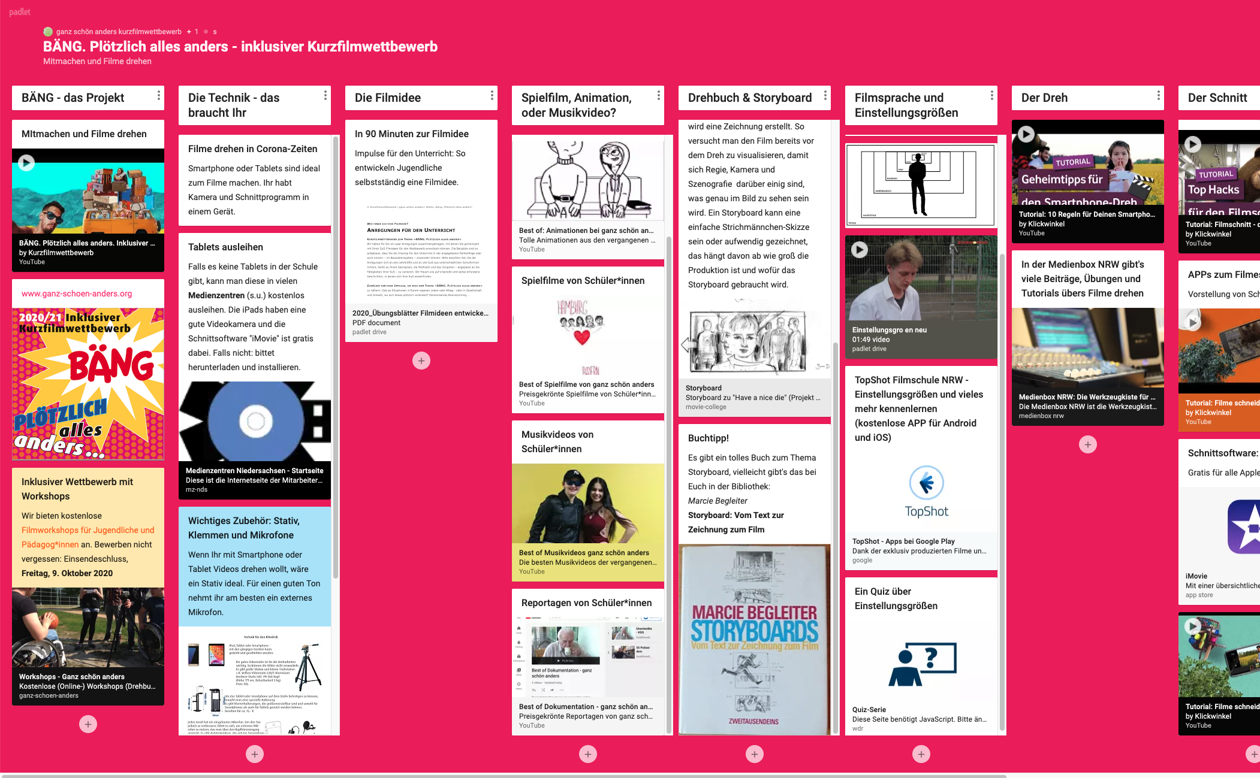Add a post under BÄNG - das Projekt column
The image size is (1260, 778).
(88, 724)
